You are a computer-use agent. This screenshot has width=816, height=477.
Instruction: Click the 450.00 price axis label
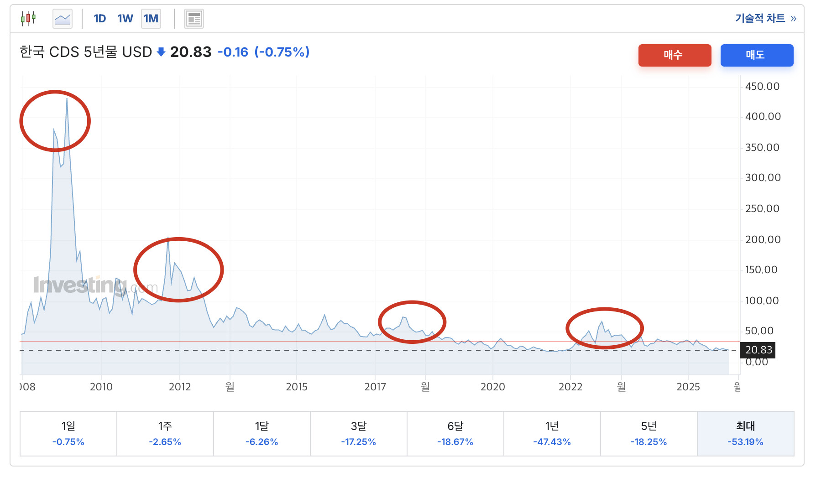pos(763,86)
